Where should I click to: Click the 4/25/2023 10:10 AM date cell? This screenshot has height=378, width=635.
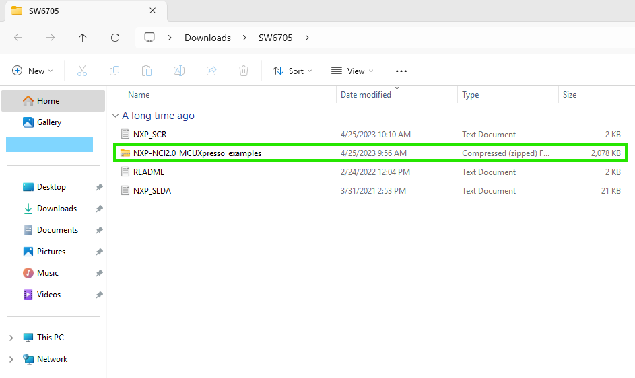pos(376,135)
